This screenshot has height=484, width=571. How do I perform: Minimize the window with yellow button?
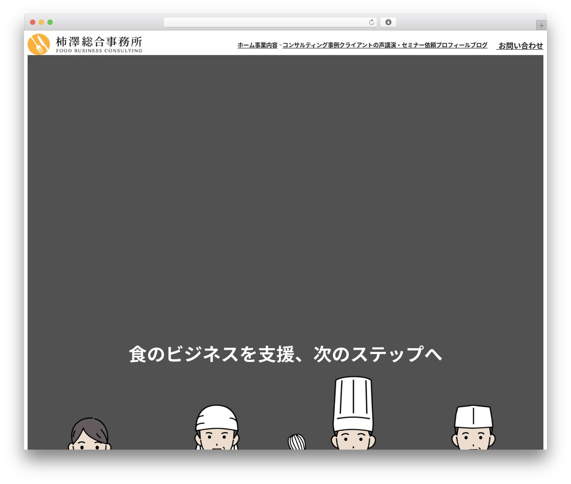[41, 22]
